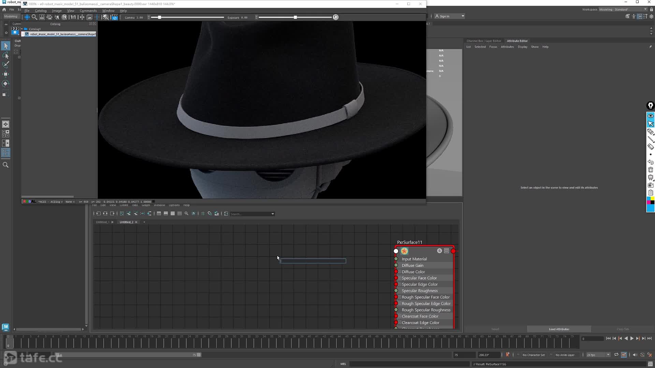Viewport: 655px width, 368px height.
Task: Add a new Hypershade tab with the plus button
Action: pos(144,222)
